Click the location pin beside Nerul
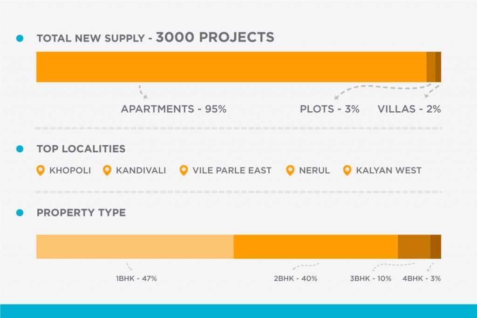This screenshot has height=318, width=477. (x=290, y=170)
